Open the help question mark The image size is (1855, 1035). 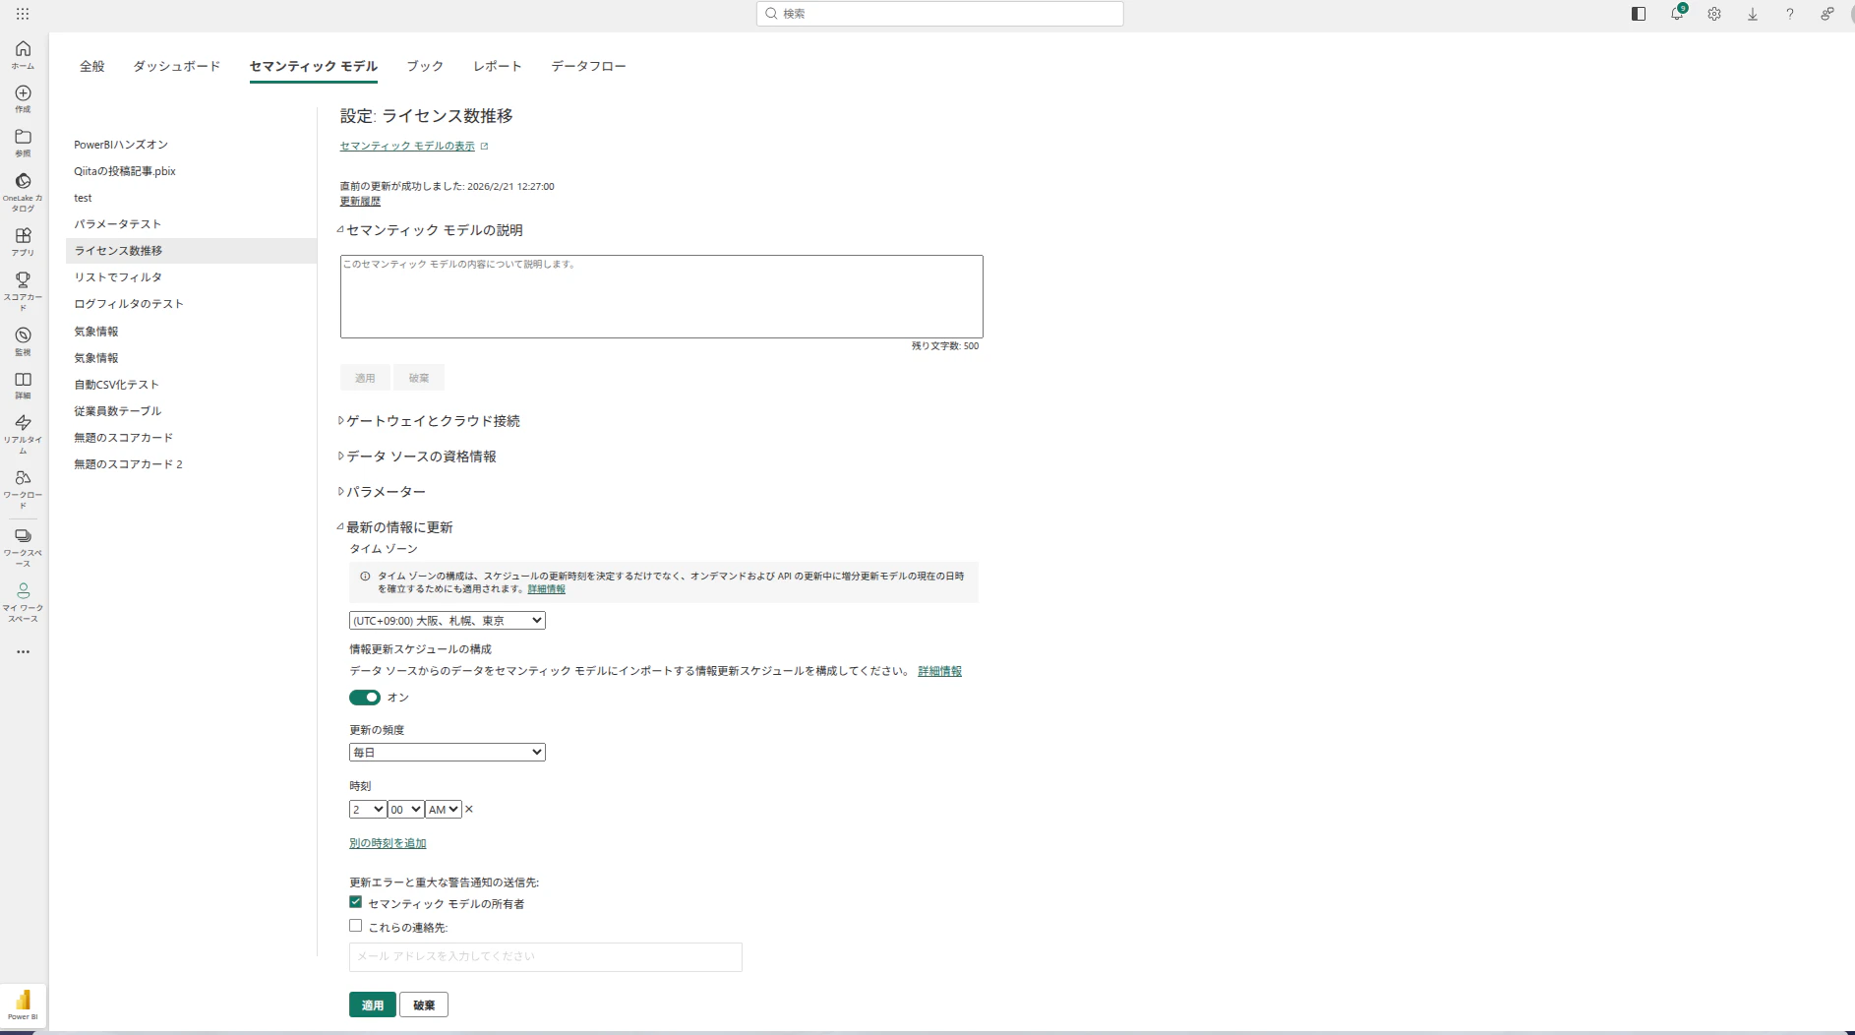pos(1790,14)
